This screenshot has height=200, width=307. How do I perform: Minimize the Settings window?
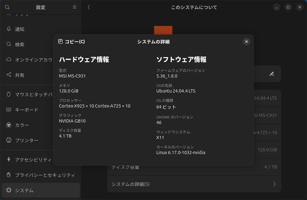pos(276,7)
